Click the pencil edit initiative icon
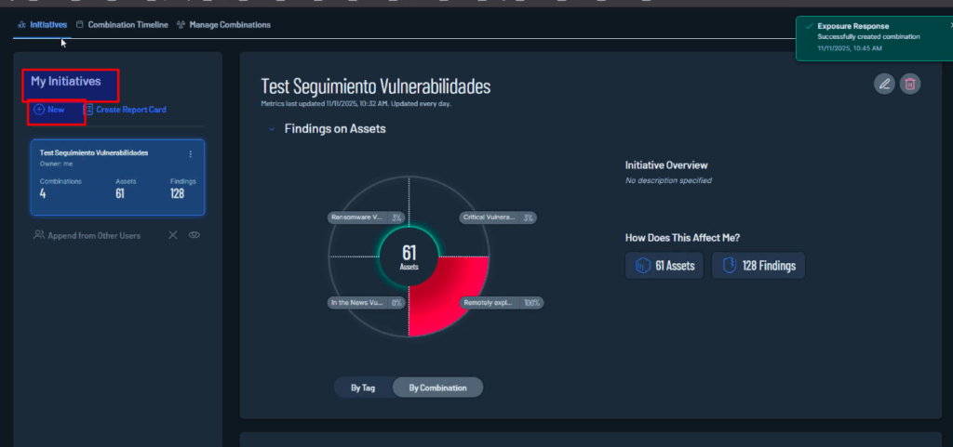This screenshot has width=953, height=447. 884,85
